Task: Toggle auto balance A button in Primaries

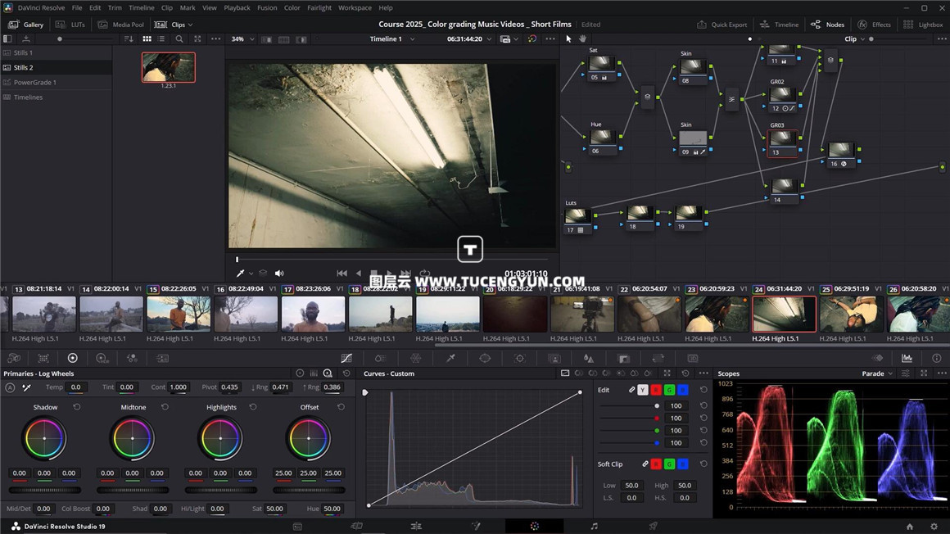Action: 10,387
